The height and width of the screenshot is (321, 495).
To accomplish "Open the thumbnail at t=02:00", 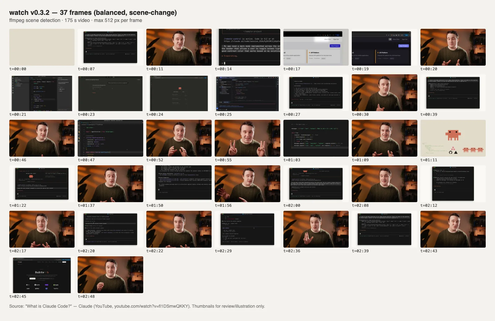I will (316, 184).
